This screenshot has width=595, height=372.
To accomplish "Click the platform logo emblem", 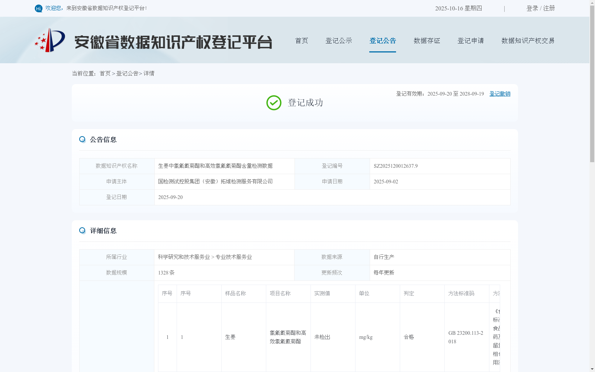I will pos(50,40).
